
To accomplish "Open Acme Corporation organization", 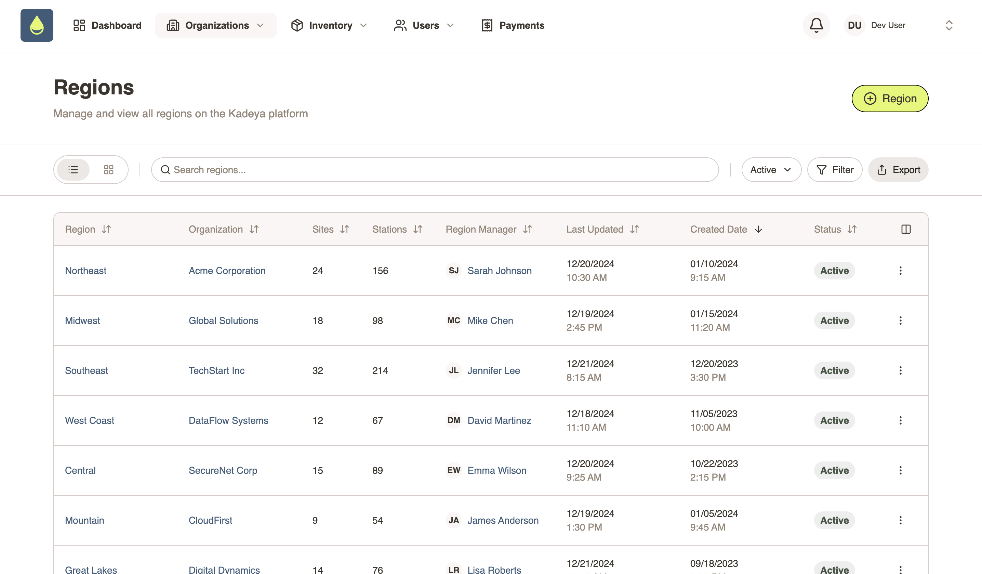I will (227, 271).
